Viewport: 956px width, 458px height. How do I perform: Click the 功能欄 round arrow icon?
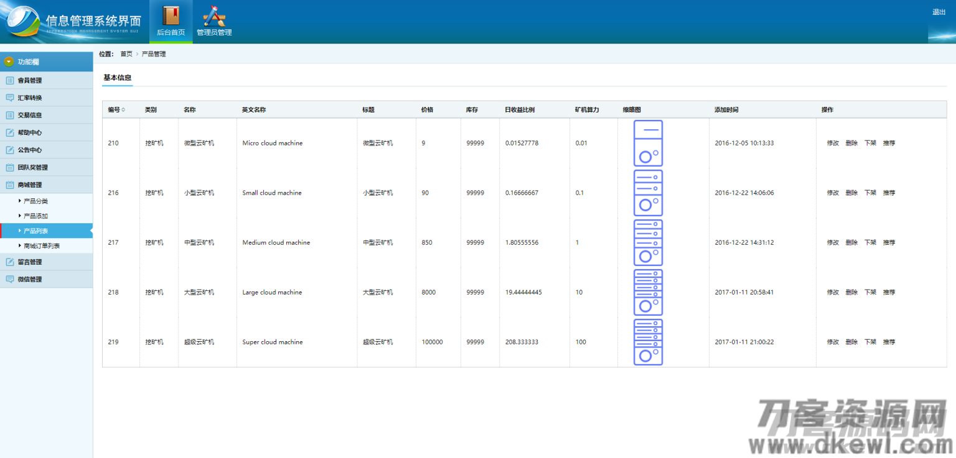[9, 62]
